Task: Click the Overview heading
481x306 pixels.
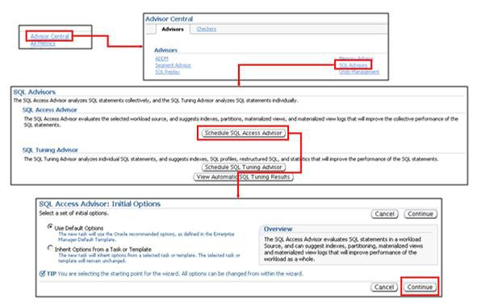Action: 278,229
